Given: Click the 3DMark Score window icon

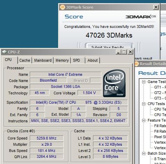Looking at the screenshot, I should [63, 7].
